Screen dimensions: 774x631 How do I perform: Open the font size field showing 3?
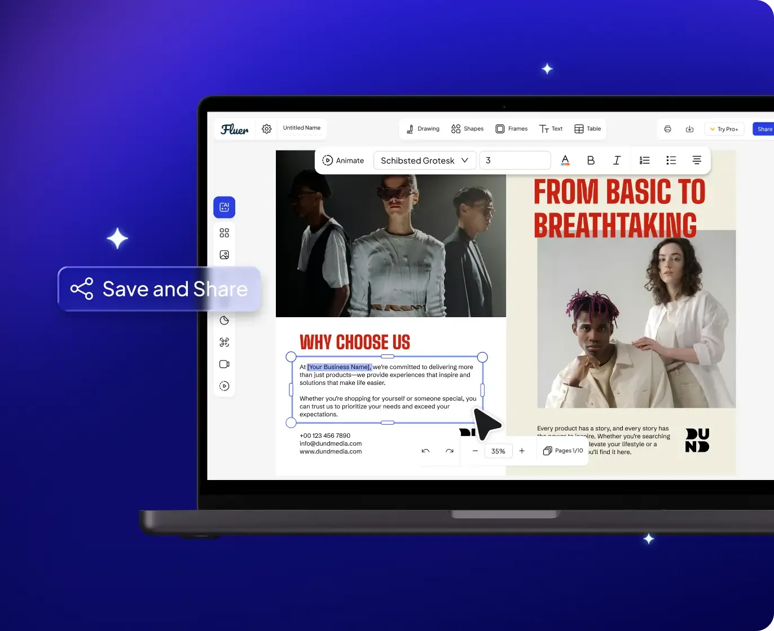[x=514, y=160]
